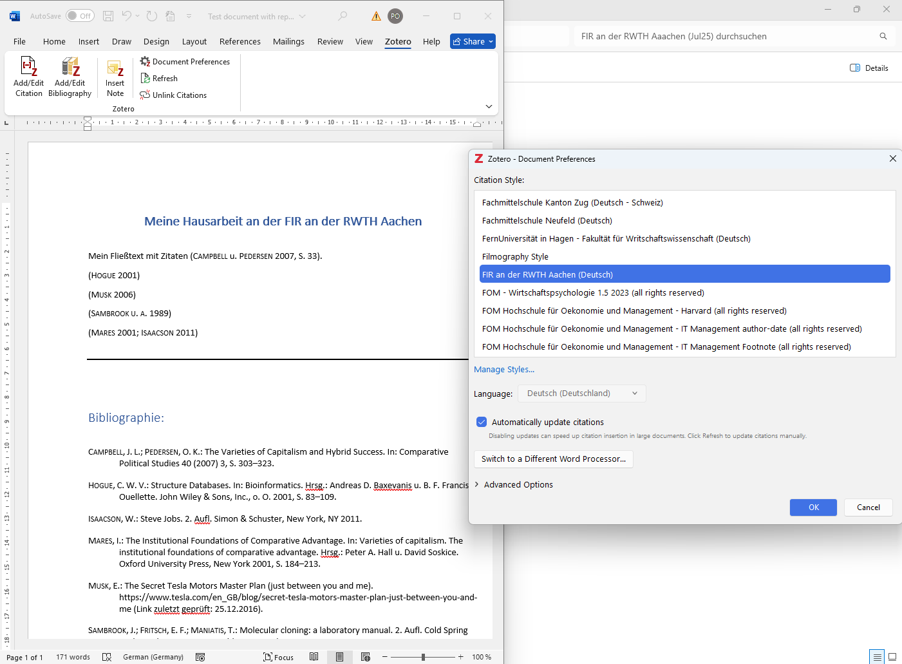
Task: Collapse the ribbon with the chevron
Action: tap(489, 106)
